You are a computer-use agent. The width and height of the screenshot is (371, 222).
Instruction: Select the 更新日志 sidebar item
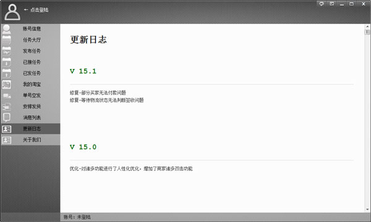(30, 129)
